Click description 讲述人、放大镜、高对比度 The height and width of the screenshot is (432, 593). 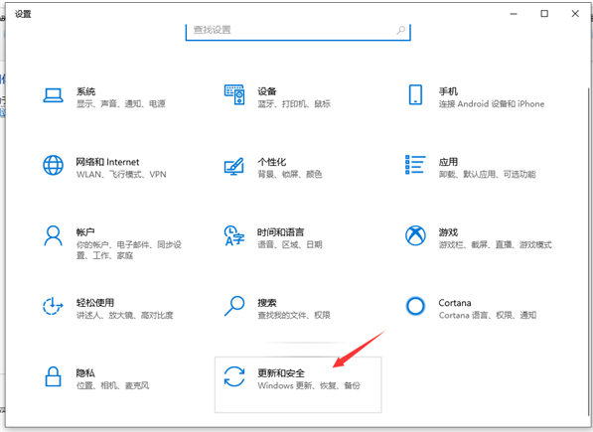[x=125, y=315]
